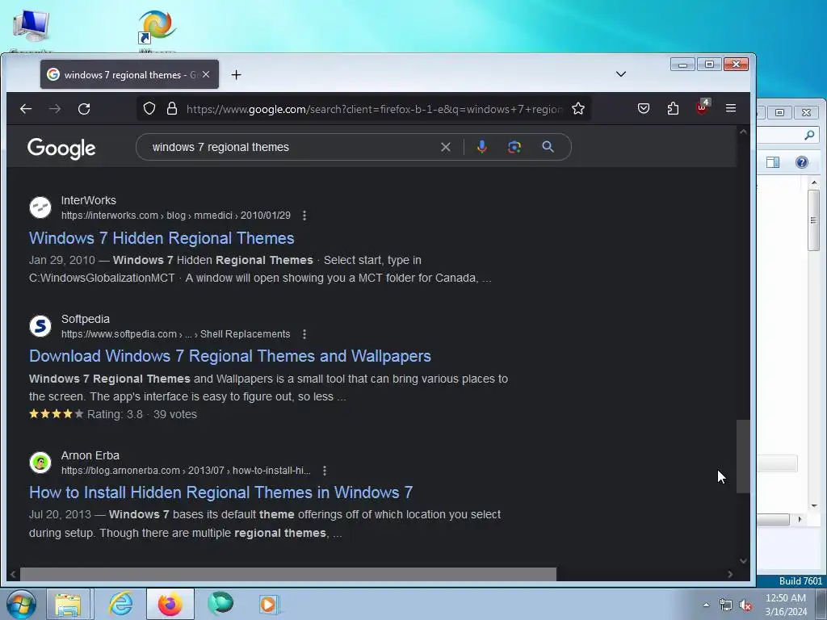Image resolution: width=827 pixels, height=620 pixels.
Task: Toggle preview pane in background window
Action: click(773, 162)
